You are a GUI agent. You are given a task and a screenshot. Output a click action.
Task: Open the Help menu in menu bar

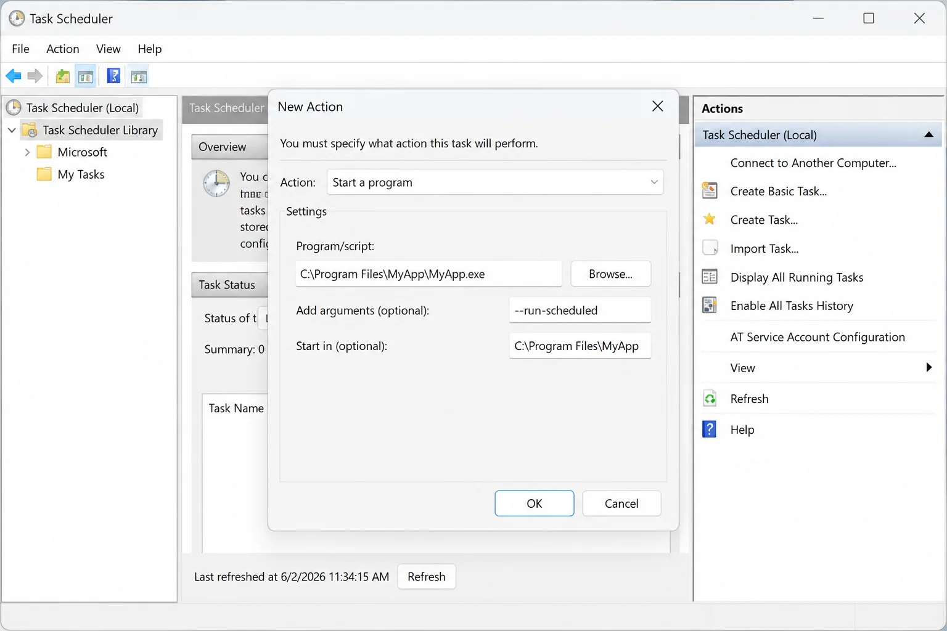150,49
